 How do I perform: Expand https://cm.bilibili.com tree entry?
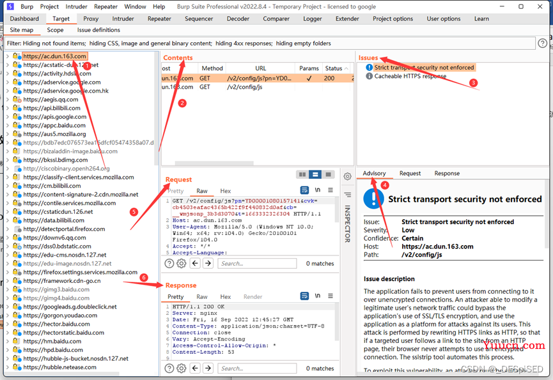click(8, 186)
